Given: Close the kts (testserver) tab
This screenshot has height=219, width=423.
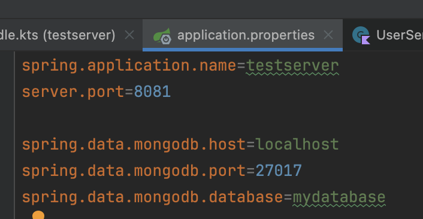Looking at the screenshot, I should (x=129, y=35).
